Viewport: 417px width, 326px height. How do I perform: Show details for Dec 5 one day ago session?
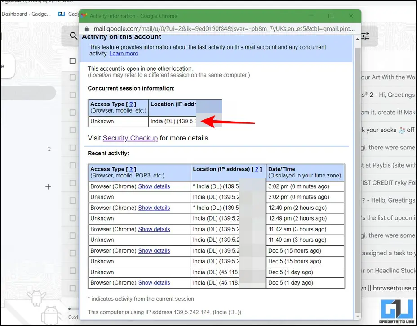[154, 283]
